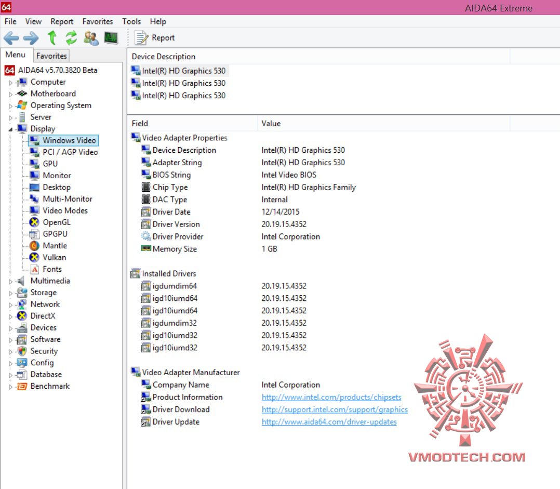Select the GPGPU icon in tree
Viewport: 560px width, 489px height.
35,234
